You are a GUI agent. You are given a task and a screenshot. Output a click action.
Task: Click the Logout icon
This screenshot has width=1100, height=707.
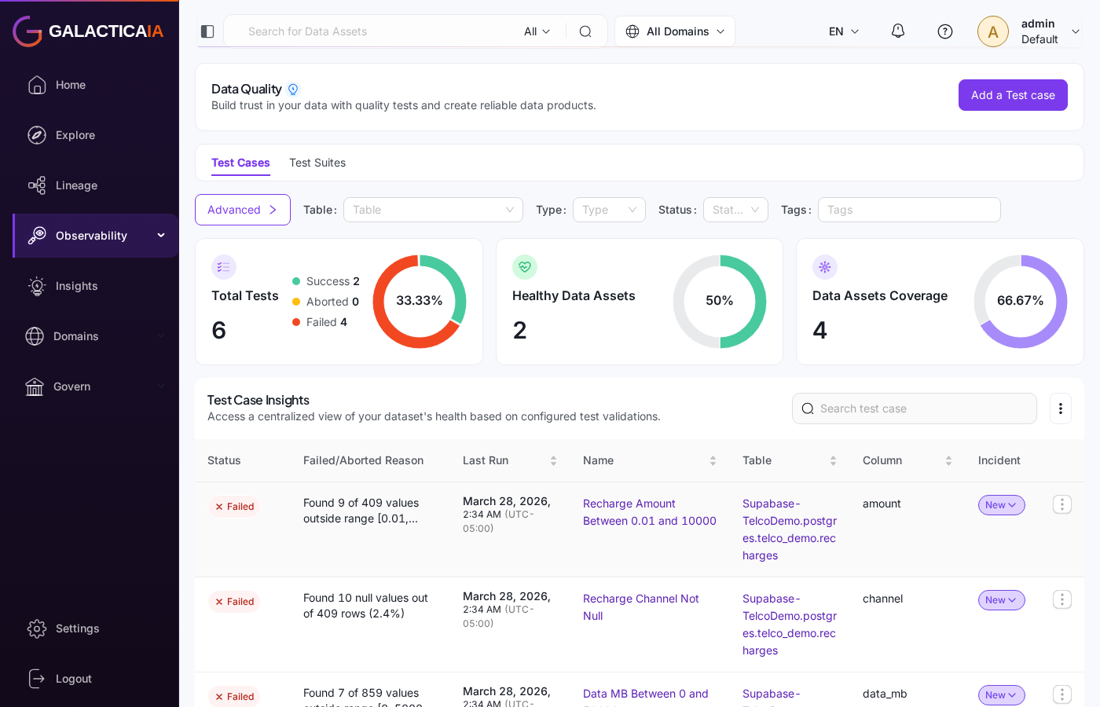37,679
